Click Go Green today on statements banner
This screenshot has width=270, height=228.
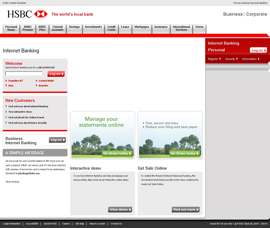point(117,153)
